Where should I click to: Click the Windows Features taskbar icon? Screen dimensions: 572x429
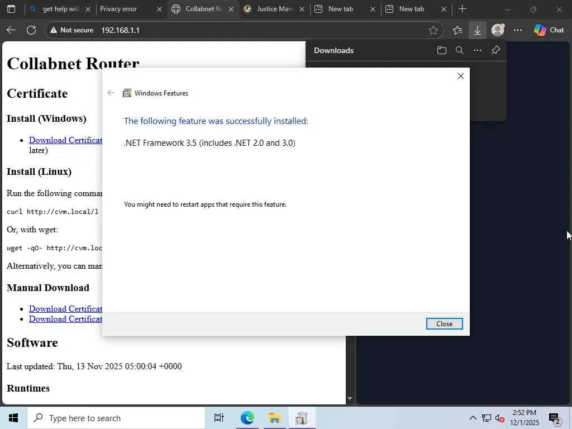[x=302, y=418]
